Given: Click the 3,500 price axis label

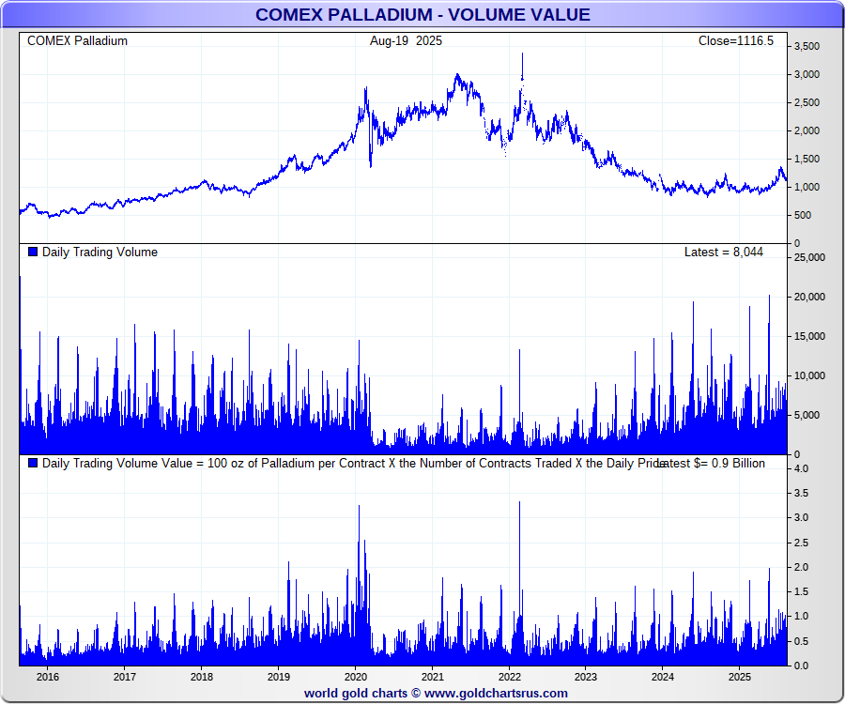Looking at the screenshot, I should click(807, 46).
